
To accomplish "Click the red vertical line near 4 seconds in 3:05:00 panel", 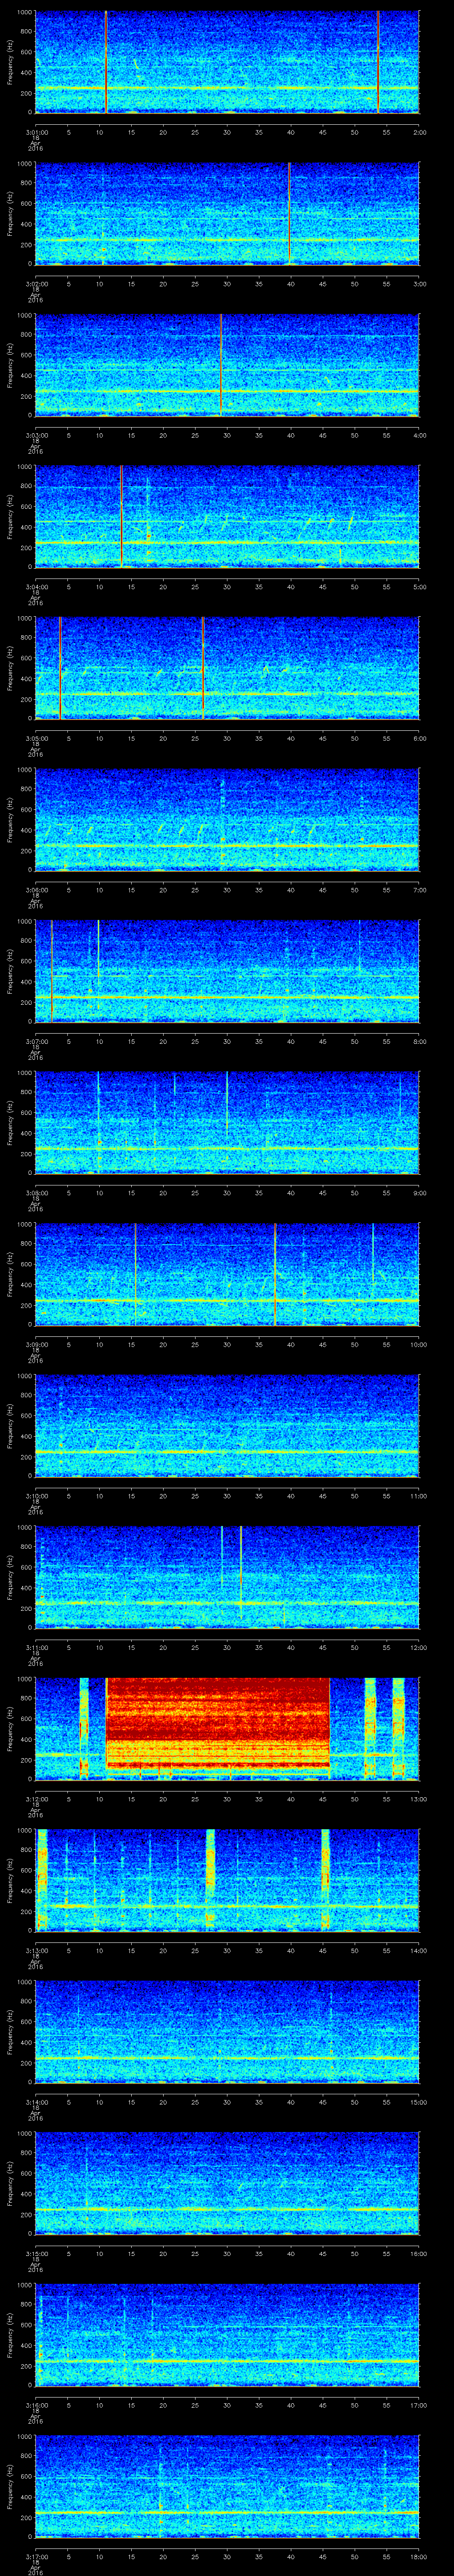I will (x=60, y=668).
